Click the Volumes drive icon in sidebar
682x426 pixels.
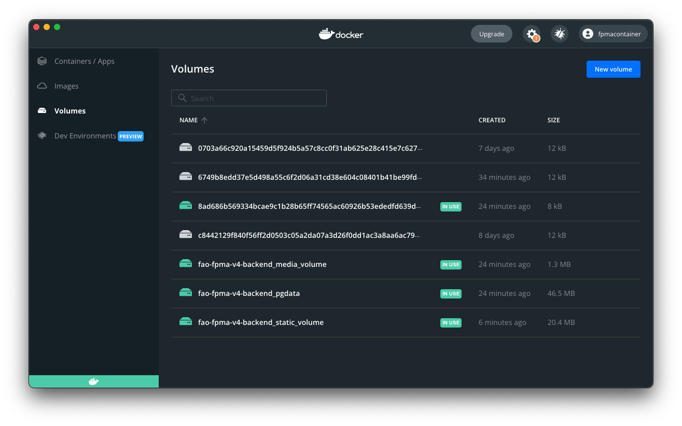42,111
